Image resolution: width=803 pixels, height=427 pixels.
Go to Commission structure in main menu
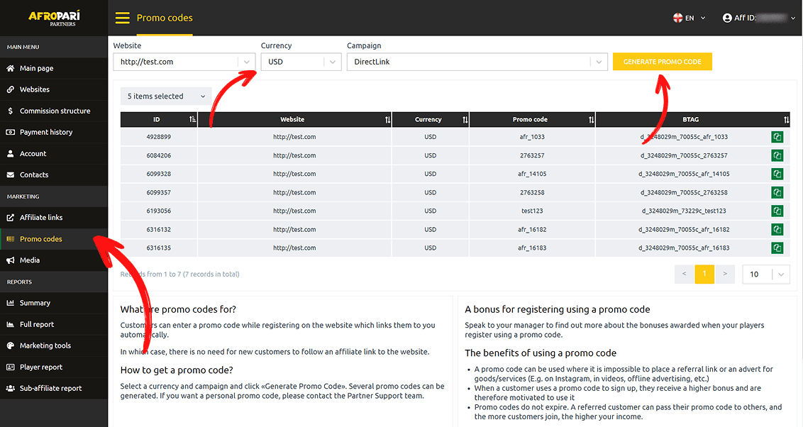[55, 111]
